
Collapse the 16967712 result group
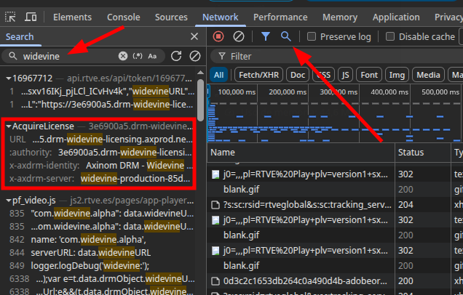[x=8, y=78]
